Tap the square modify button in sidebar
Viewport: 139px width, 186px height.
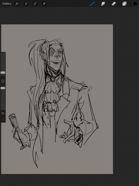click(3, 81)
